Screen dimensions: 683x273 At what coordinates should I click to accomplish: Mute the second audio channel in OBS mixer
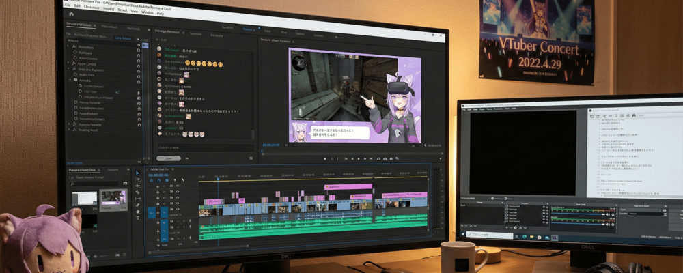point(608,225)
